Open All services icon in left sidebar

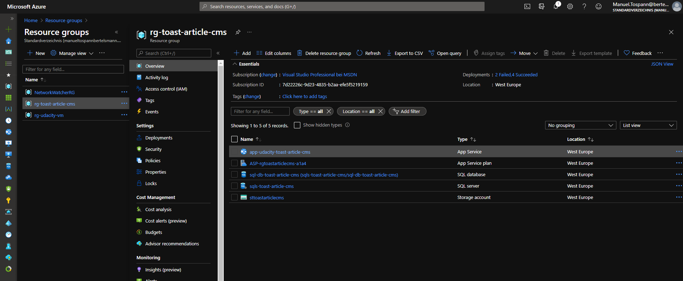pyautogui.click(x=9, y=63)
